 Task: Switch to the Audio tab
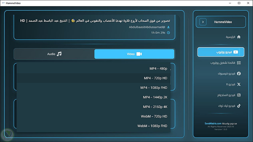coord(54,54)
